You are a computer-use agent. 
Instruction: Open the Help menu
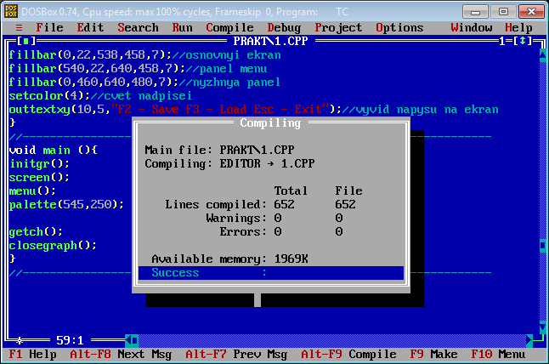[518, 28]
